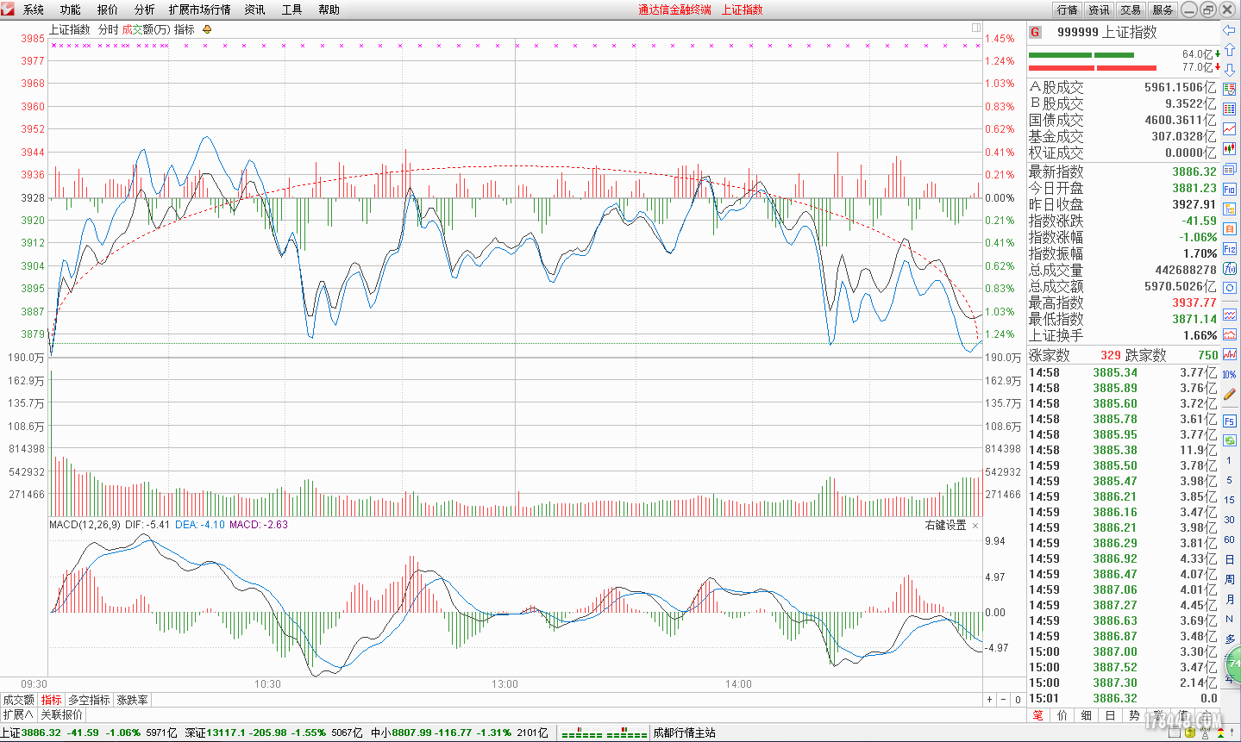
Task: Open the 分析 menu
Action: click(145, 9)
